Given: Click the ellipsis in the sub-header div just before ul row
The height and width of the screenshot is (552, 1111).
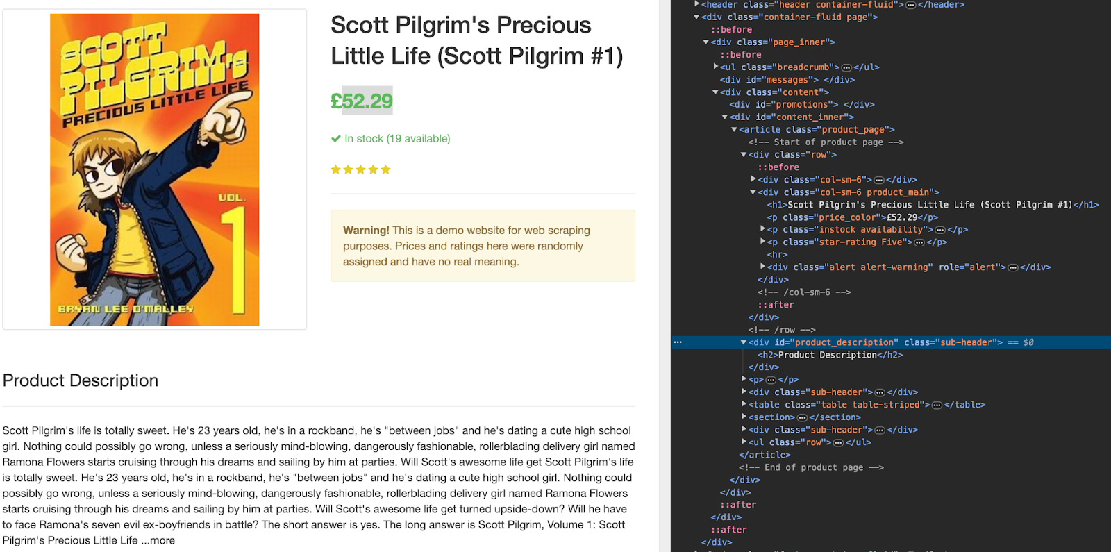Looking at the screenshot, I should tap(880, 430).
